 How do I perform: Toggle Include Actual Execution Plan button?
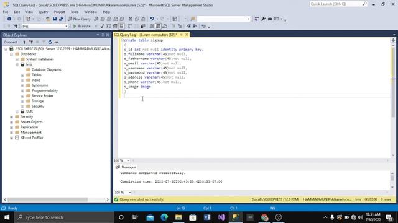(x=130, y=26)
